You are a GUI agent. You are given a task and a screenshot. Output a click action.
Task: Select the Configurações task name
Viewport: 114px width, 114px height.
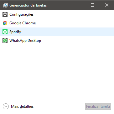[x=21, y=14]
